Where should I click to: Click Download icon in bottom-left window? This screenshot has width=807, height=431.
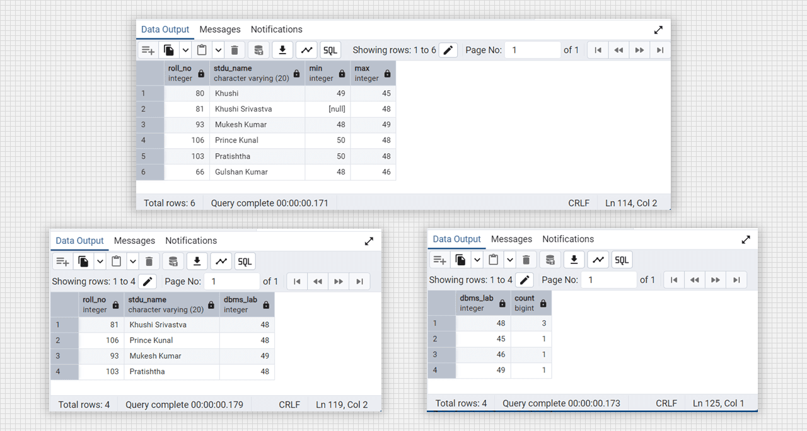point(197,261)
